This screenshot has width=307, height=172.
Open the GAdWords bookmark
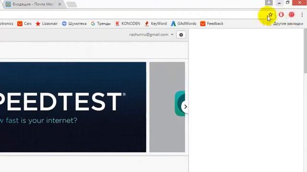183,23
